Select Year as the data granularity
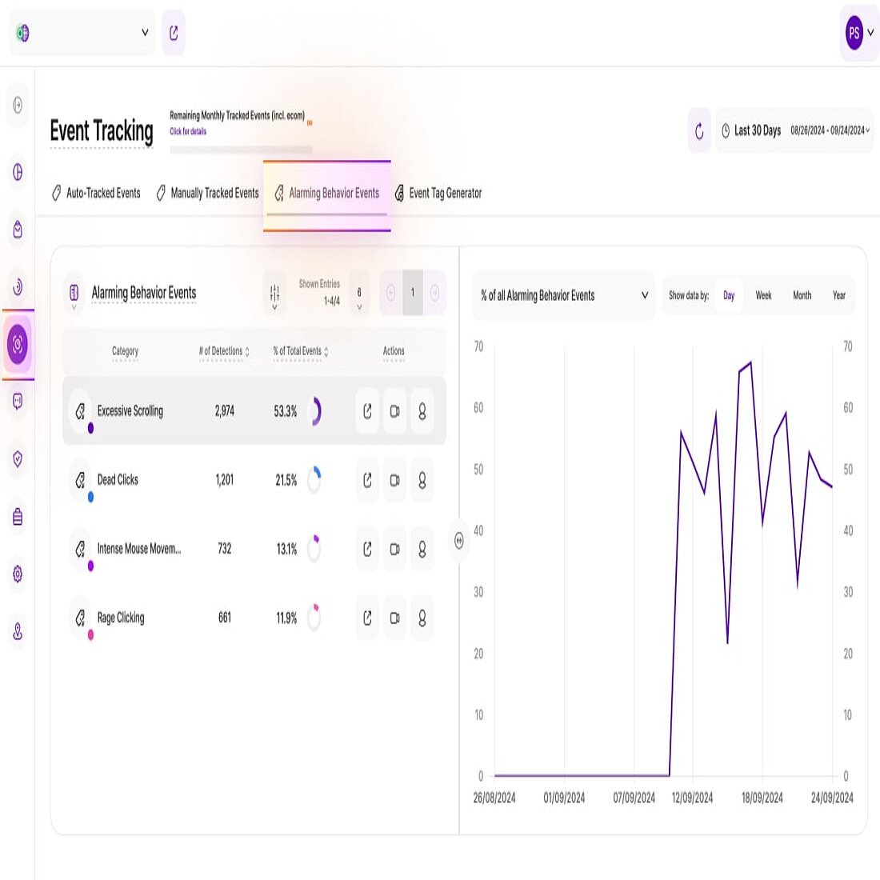Image resolution: width=880 pixels, height=880 pixels. click(838, 295)
